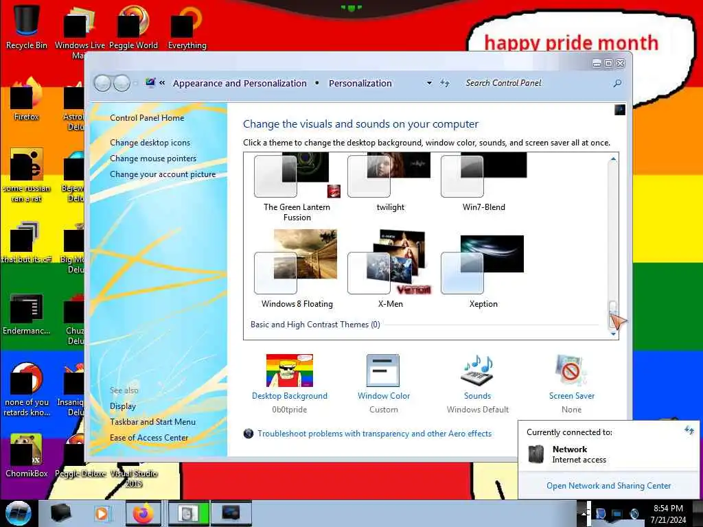This screenshot has width=703, height=527.
Task: Select the twilight theme
Action: coord(390,182)
